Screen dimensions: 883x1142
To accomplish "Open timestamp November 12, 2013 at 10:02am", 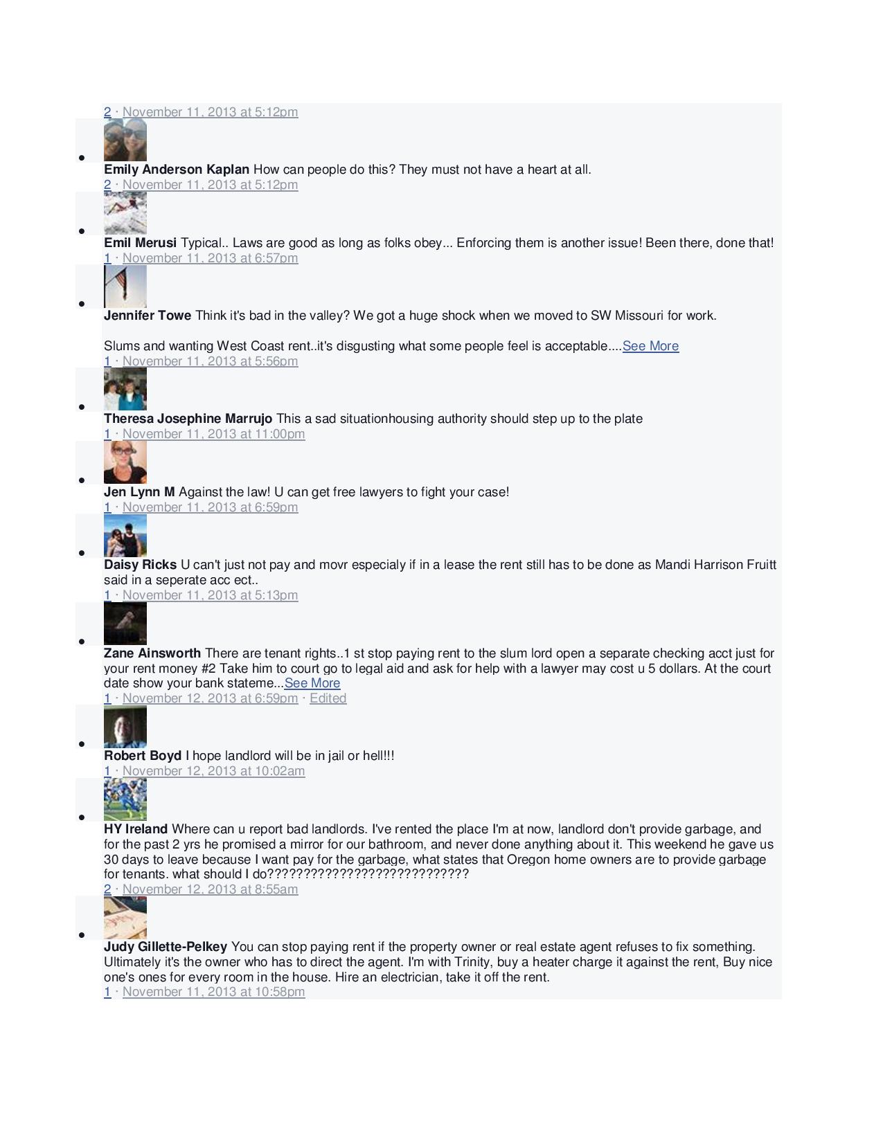I will coord(213,771).
